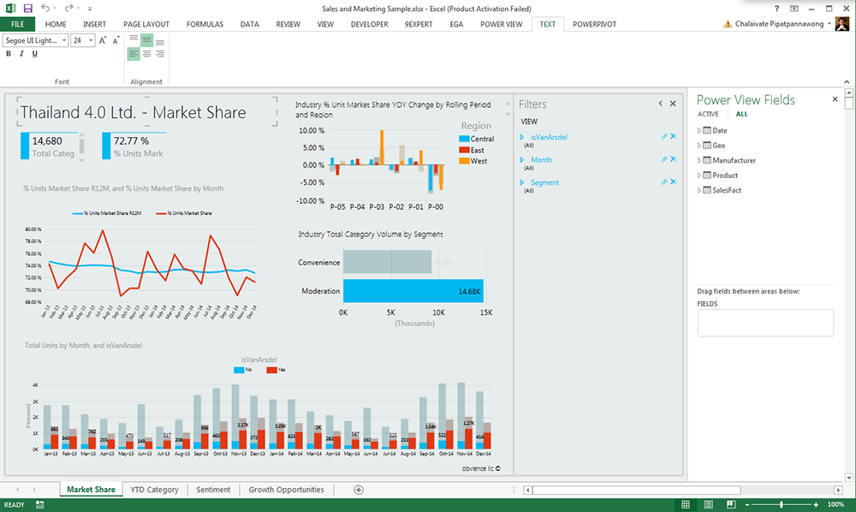Switch to the POWERPIVOT ribbon tab
The width and height of the screenshot is (856, 512).
[x=595, y=24]
